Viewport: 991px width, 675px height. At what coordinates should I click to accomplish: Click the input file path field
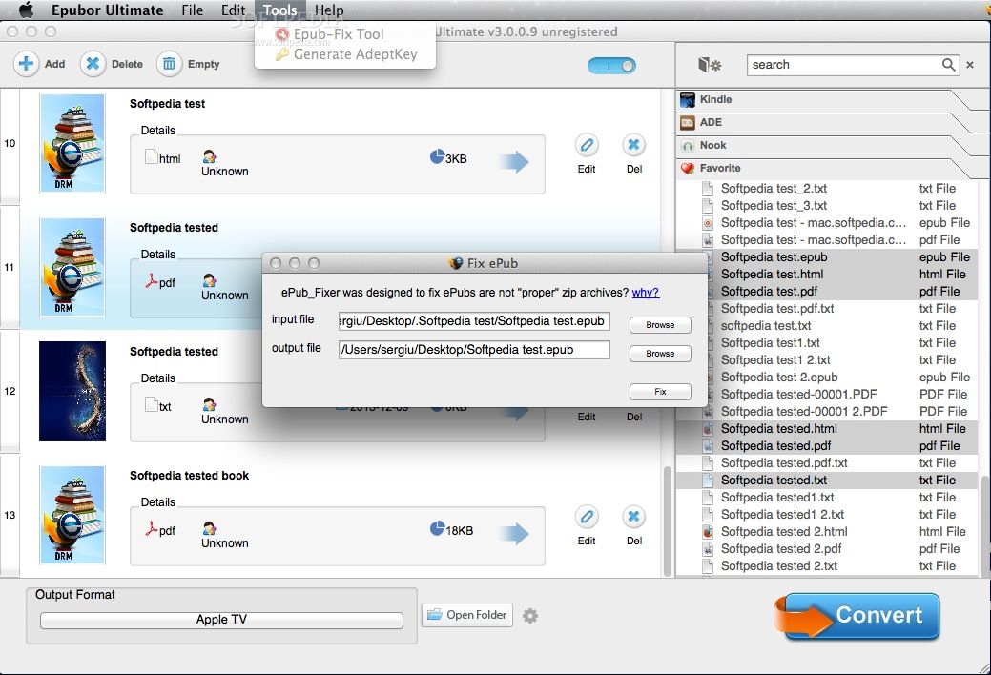[474, 321]
